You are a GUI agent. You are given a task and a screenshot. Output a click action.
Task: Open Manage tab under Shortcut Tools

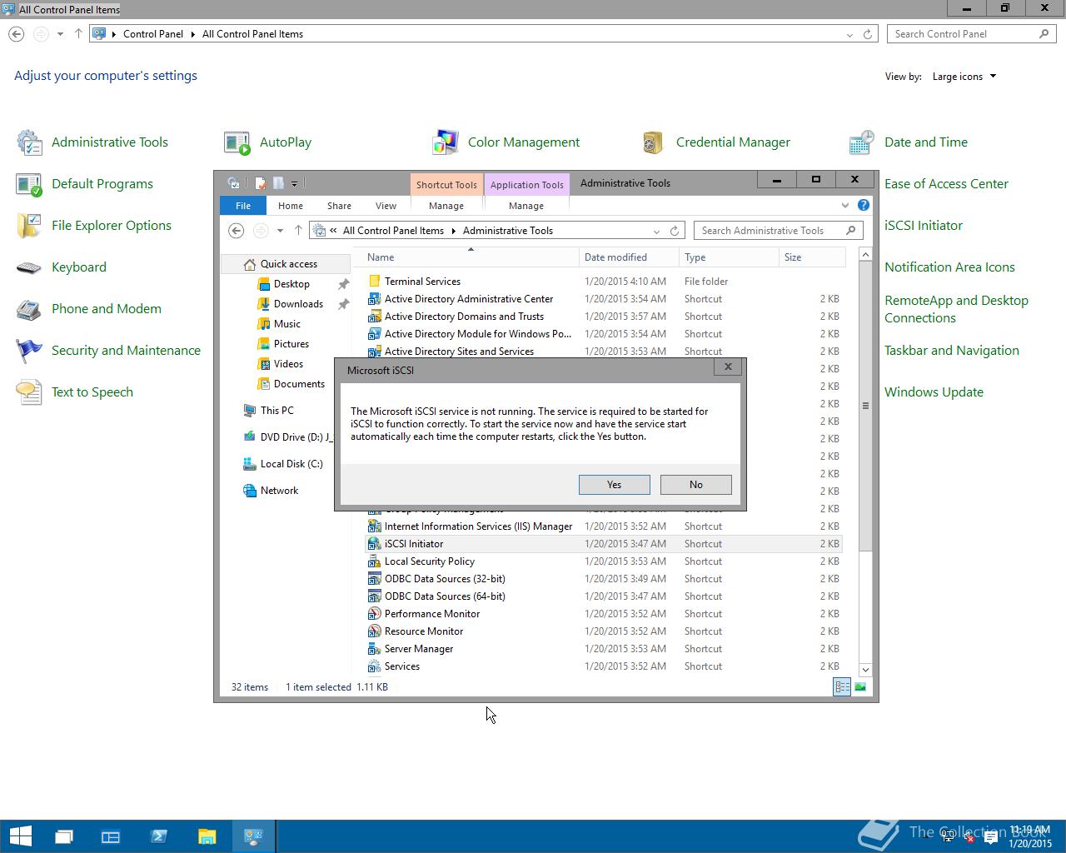click(x=446, y=205)
